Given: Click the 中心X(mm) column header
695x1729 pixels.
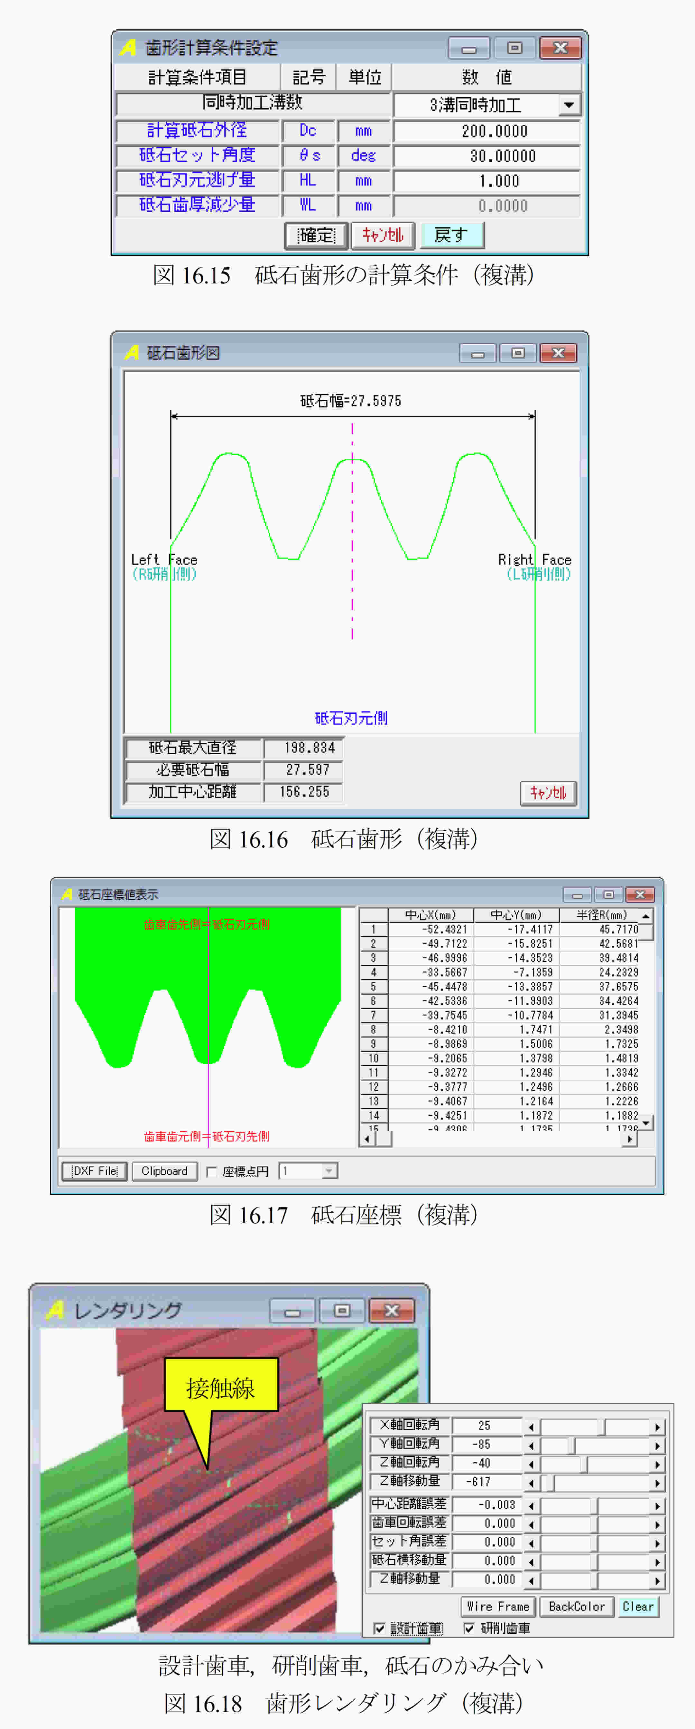Looking at the screenshot, I should 431,915.
